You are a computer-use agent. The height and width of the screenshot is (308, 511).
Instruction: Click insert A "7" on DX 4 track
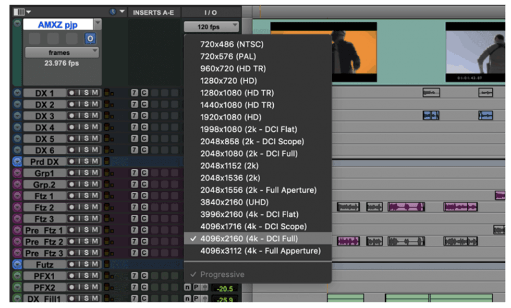click(135, 127)
